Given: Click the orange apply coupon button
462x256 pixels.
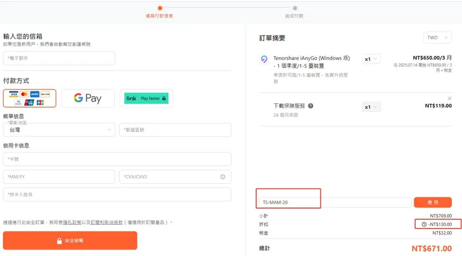Looking at the screenshot, I should 433,202.
